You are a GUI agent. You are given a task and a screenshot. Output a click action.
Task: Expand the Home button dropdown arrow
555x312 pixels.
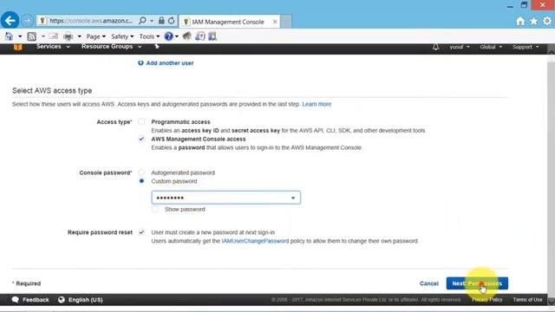(20, 36)
